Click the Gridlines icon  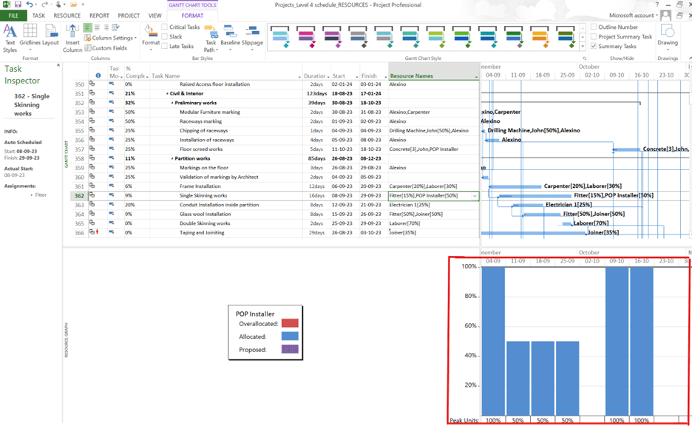click(x=30, y=32)
